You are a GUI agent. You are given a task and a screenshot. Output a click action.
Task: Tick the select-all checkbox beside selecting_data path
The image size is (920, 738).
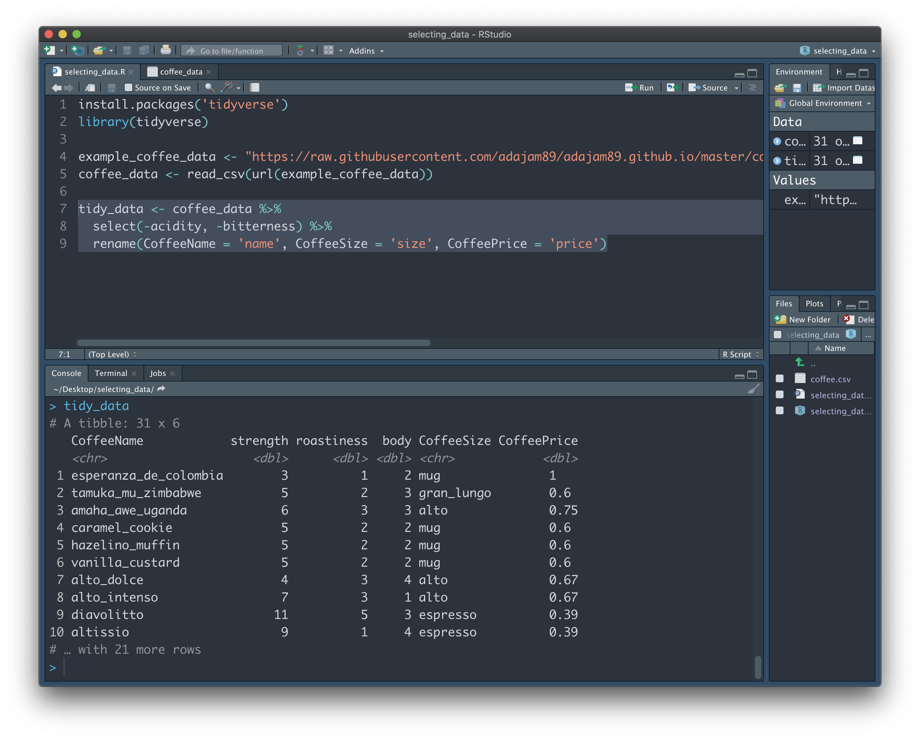pos(778,335)
